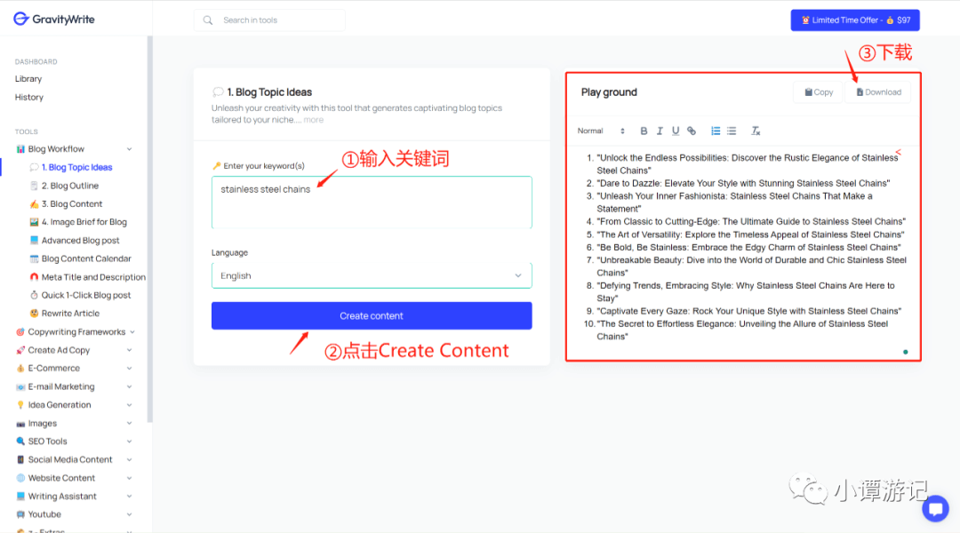Click the Meta Title and Description icon
The width and height of the screenshot is (960, 533).
tap(35, 276)
